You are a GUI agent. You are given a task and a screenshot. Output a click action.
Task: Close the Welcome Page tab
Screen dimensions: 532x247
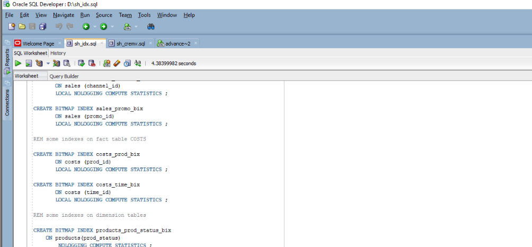(60, 43)
